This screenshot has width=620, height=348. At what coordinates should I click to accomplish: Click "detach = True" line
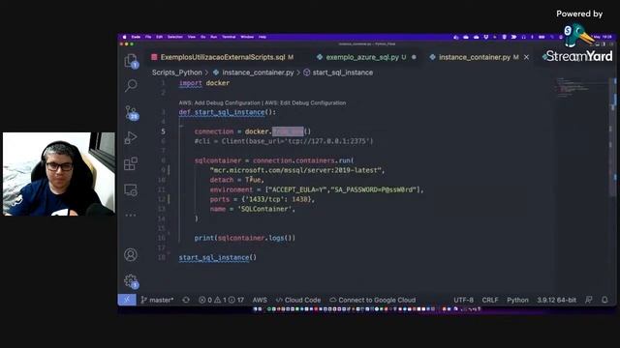236,180
